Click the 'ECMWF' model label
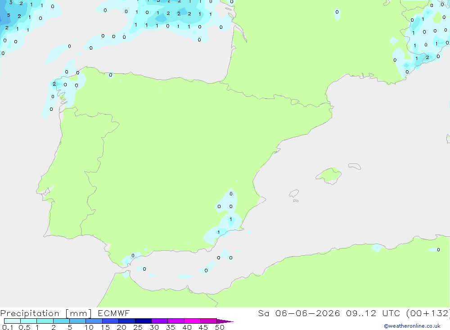This screenshot has height=330, width=450. 114,313
